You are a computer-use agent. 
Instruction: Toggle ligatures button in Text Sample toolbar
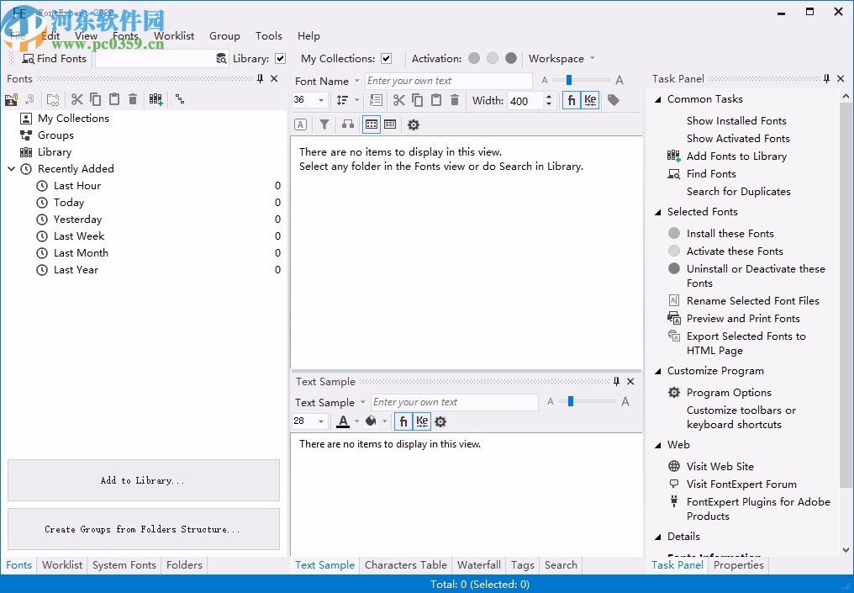[403, 421]
